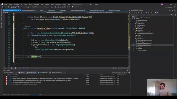The width and height of the screenshot is (177, 99).
Task: Select Program.cs in Solution Explorer
Action: point(140,47)
